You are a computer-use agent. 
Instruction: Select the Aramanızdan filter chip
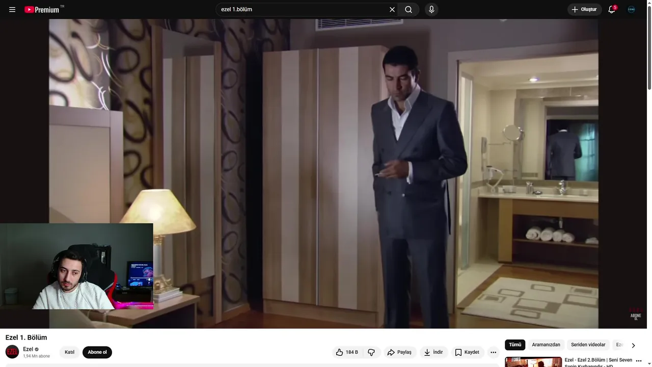pos(546,345)
